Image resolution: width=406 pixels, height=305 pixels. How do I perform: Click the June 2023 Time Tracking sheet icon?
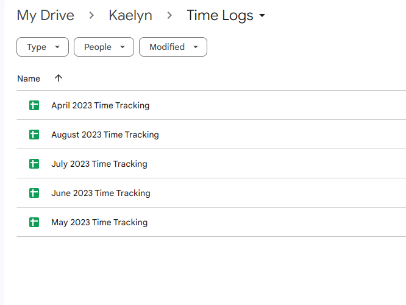point(34,193)
